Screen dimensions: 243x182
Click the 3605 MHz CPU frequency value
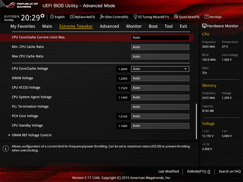(x=209, y=47)
